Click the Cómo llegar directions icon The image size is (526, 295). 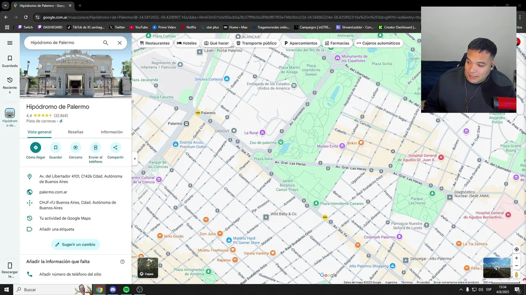36,147
